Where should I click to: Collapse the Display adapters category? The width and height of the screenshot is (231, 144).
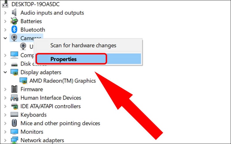[5, 72]
